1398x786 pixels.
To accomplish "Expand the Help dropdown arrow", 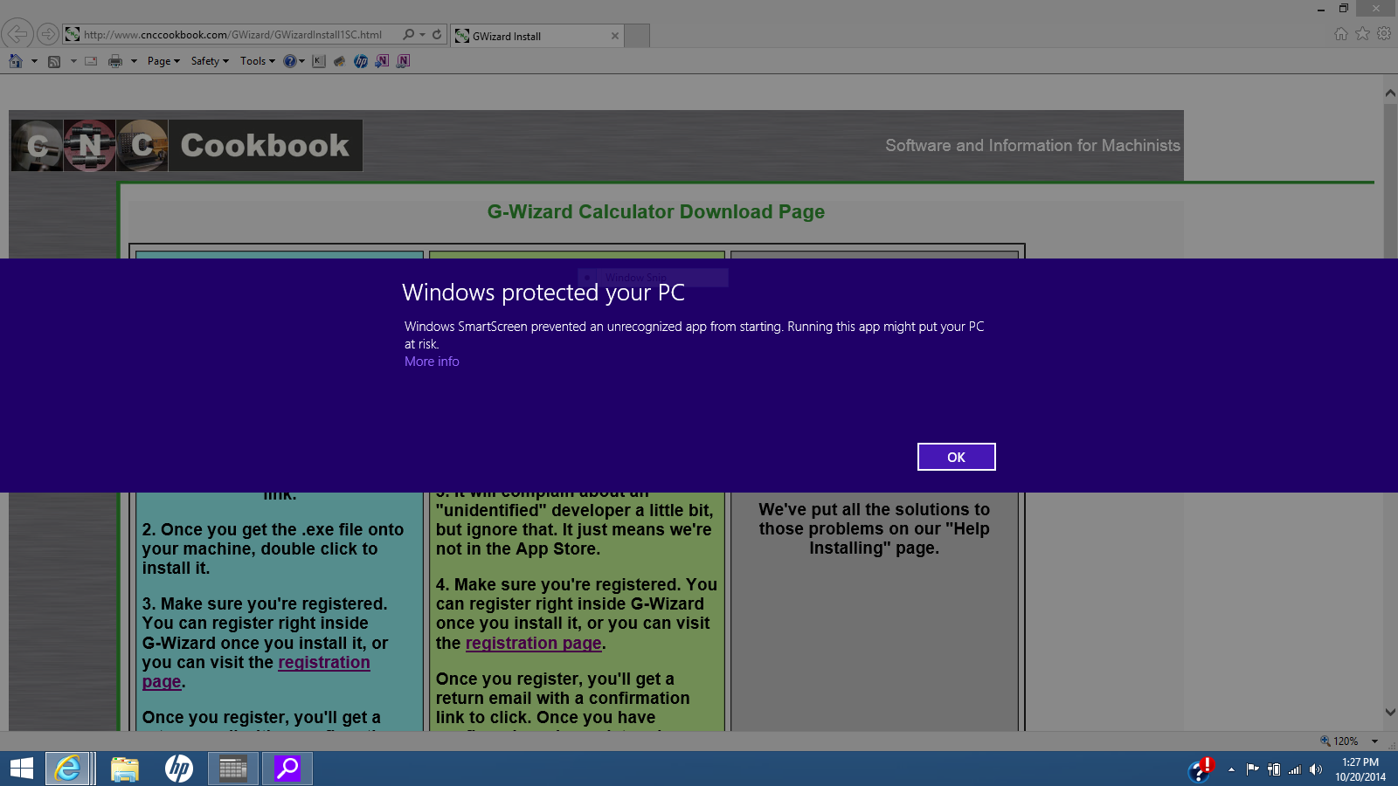I will pyautogui.click(x=302, y=61).
